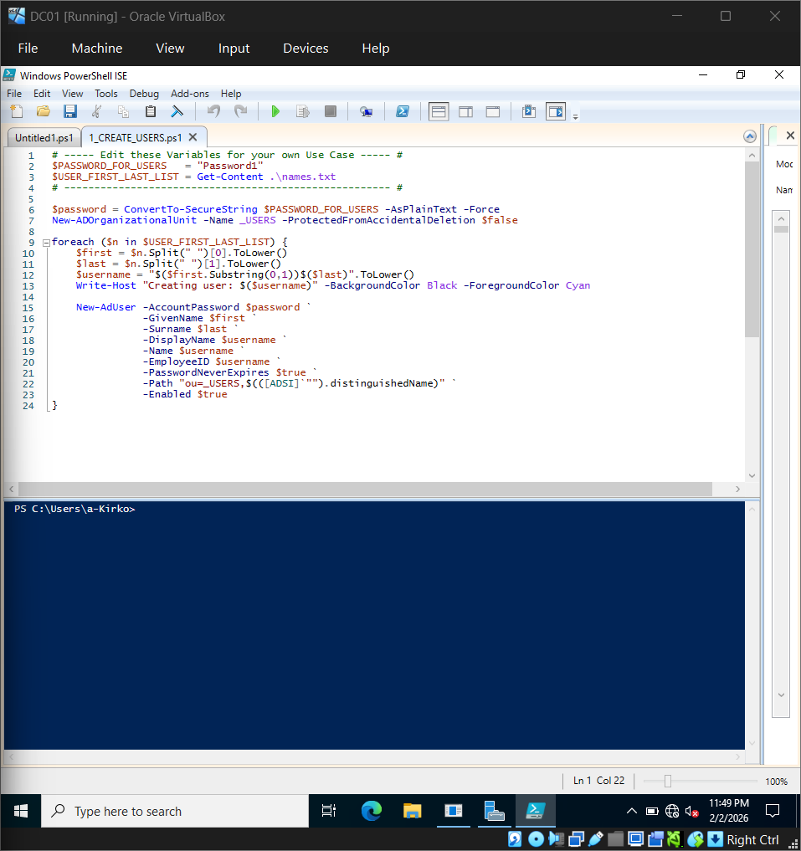Click the zoom slider thumb in status bar
This screenshot has width=801, height=851.
[667, 781]
